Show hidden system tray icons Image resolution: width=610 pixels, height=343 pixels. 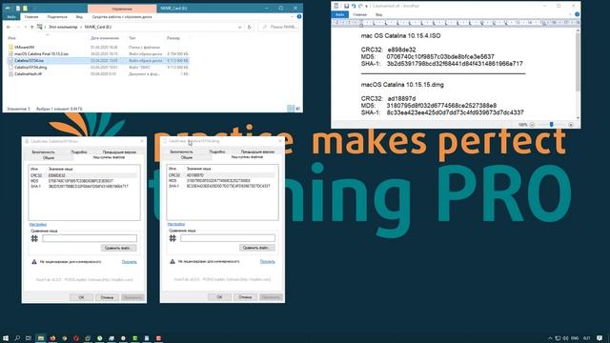550,338
